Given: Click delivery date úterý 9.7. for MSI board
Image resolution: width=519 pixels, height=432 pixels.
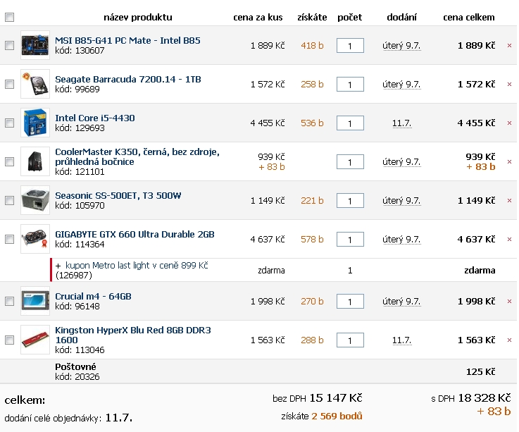Looking at the screenshot, I should click(401, 46).
